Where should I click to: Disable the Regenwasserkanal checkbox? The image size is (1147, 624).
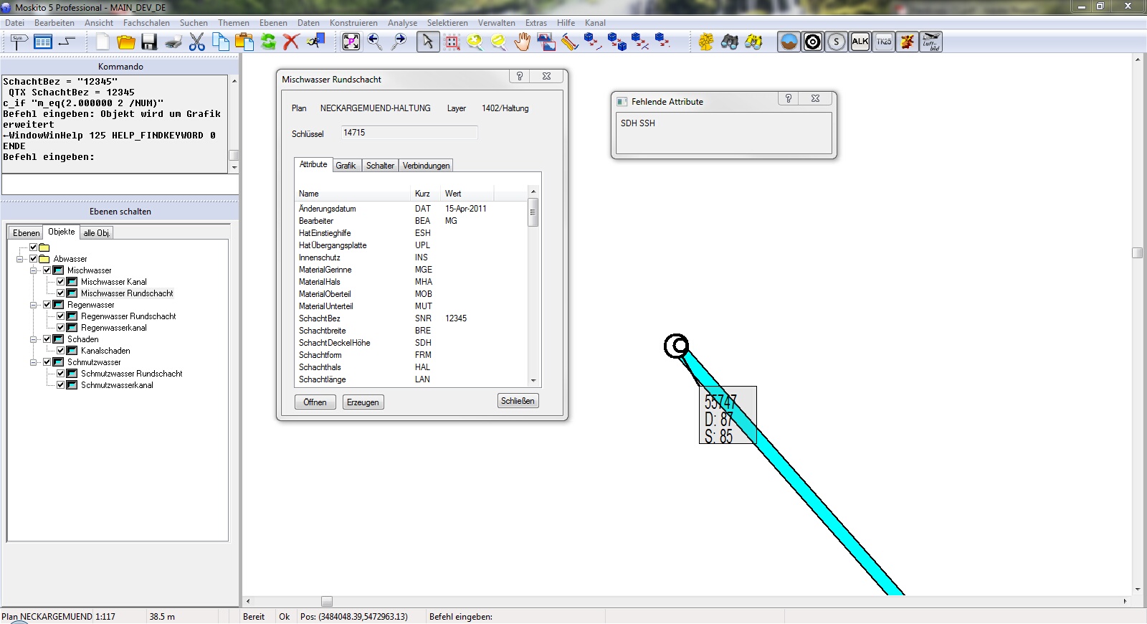[x=61, y=328]
